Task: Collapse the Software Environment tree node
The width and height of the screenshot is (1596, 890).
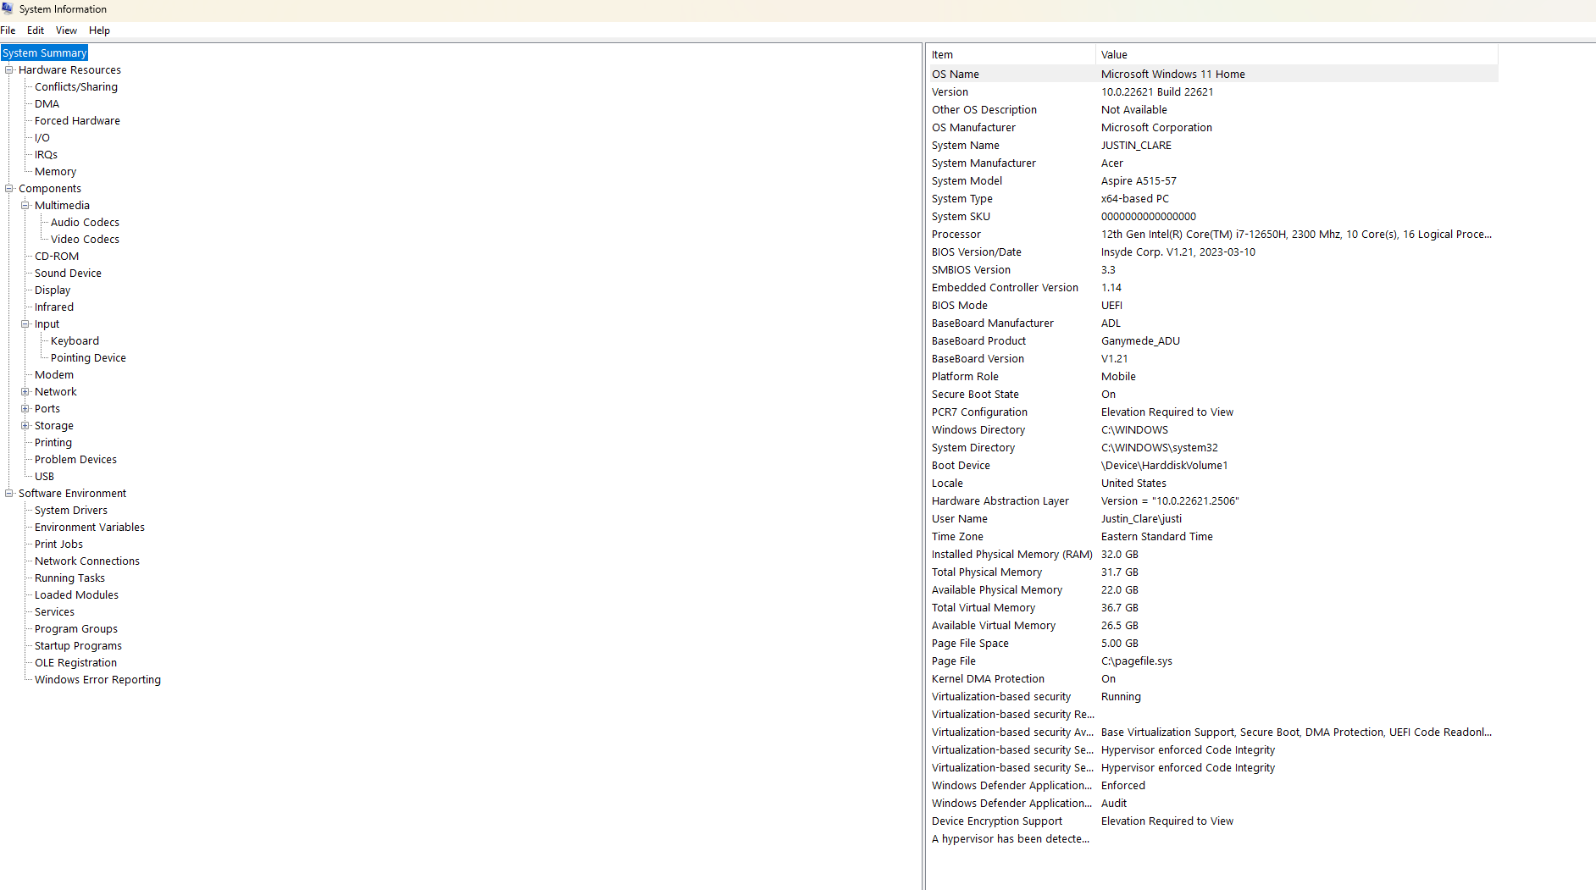Action: pyautogui.click(x=9, y=494)
